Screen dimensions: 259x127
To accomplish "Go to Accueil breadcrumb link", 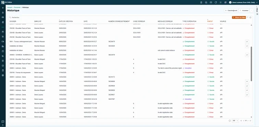I will 10,8.
